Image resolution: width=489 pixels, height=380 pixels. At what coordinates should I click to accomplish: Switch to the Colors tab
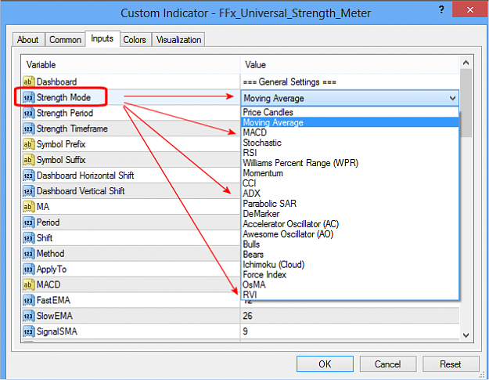point(135,40)
